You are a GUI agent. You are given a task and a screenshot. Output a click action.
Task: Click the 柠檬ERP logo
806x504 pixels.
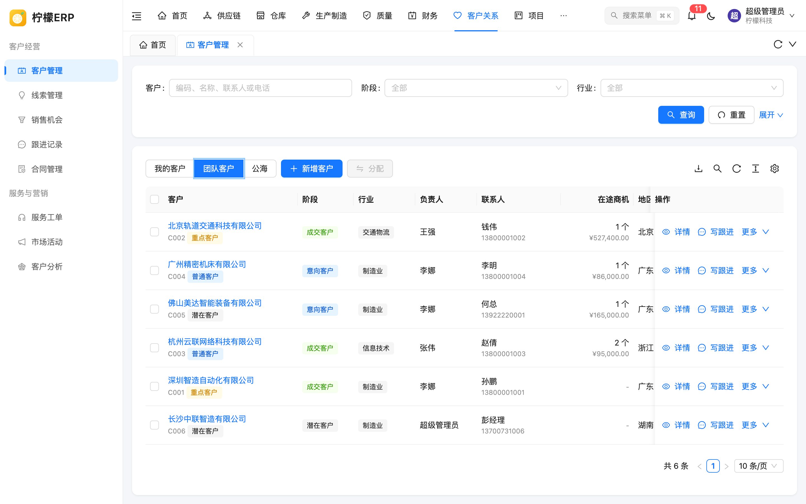coord(42,17)
